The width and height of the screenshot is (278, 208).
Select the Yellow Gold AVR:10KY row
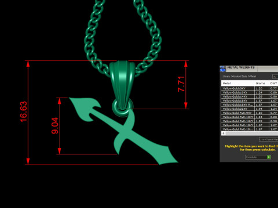click(x=250, y=117)
